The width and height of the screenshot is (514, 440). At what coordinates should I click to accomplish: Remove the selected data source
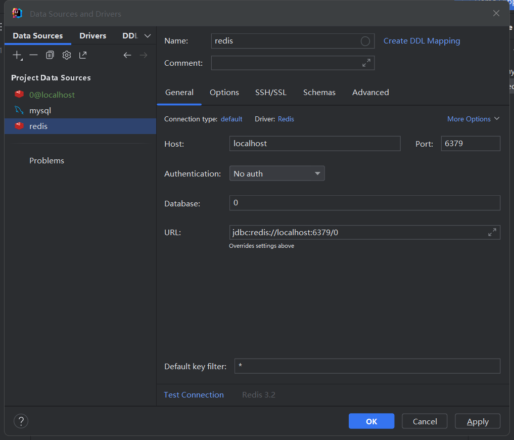pyautogui.click(x=33, y=55)
